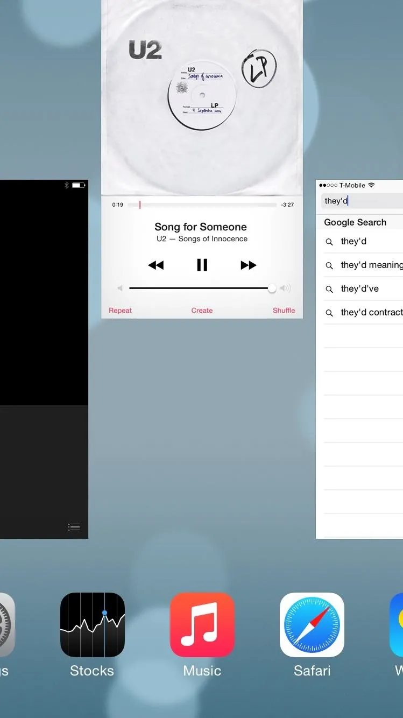Click the "Google Search" header in Safari
The width and height of the screenshot is (403, 718).
(x=355, y=222)
